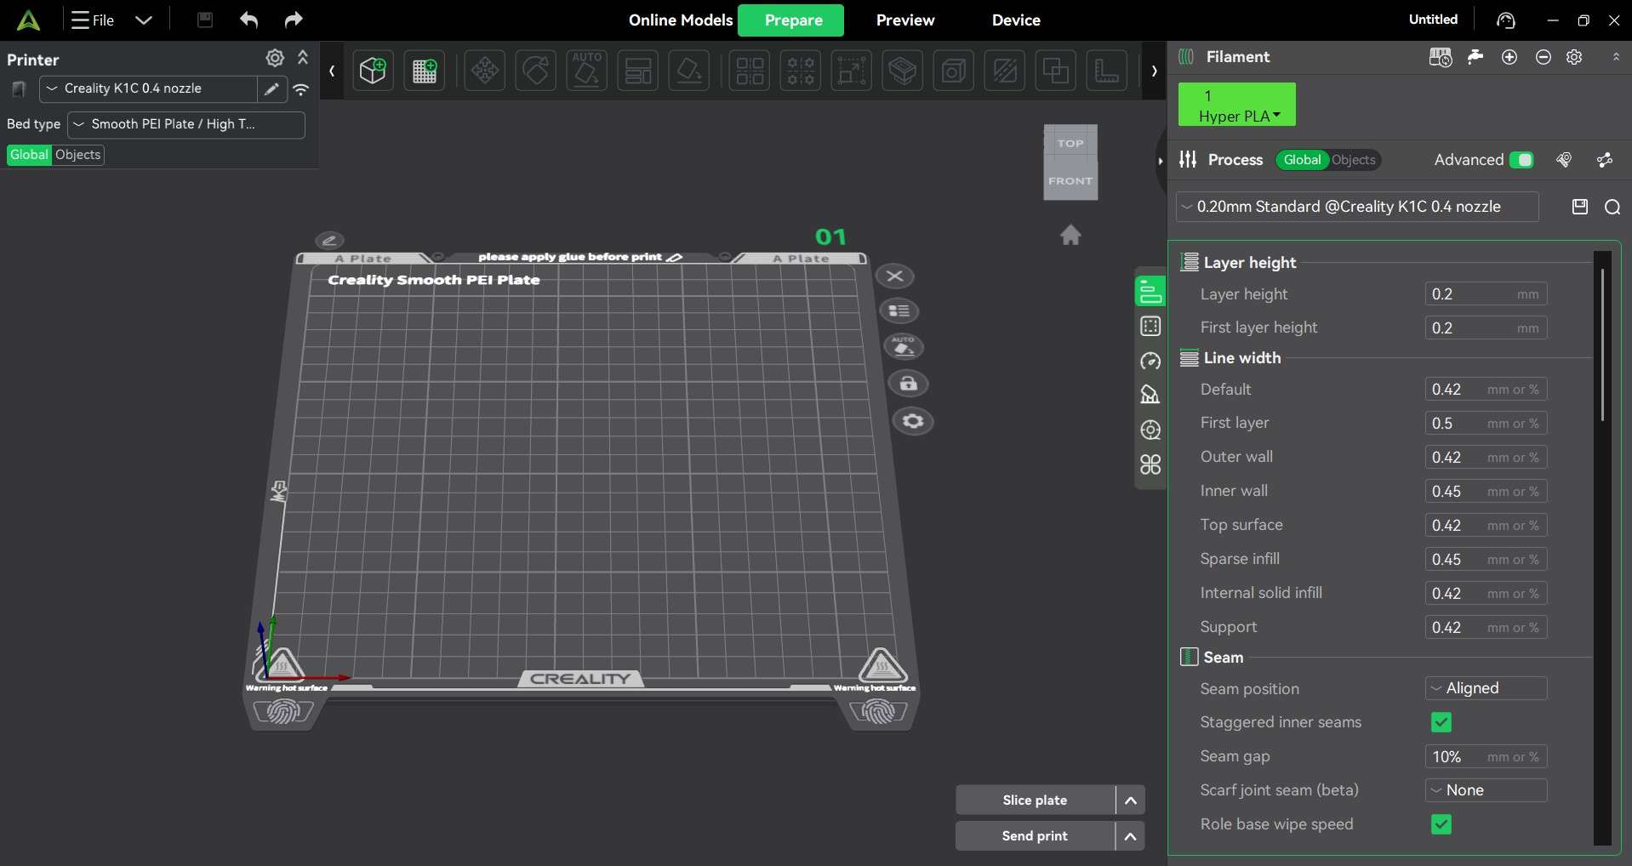Open filament settings gear icon

[1575, 57]
